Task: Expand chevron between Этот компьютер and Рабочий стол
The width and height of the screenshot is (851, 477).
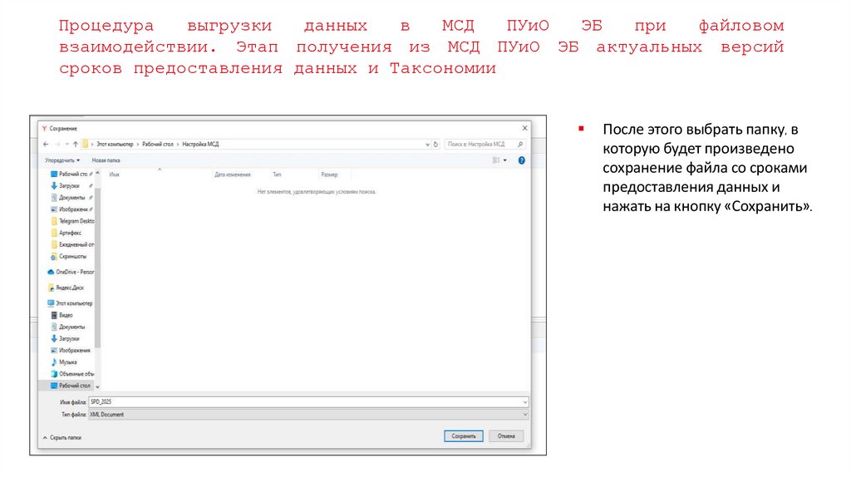Action: pos(138,145)
